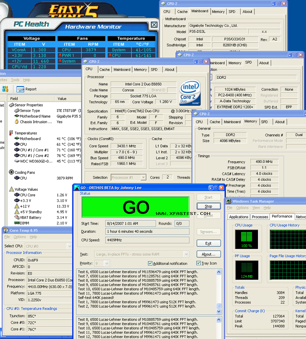Screen dimensions: 306x339
Task: Click the Temperatures thermometer icon
Action: tap(11, 133)
